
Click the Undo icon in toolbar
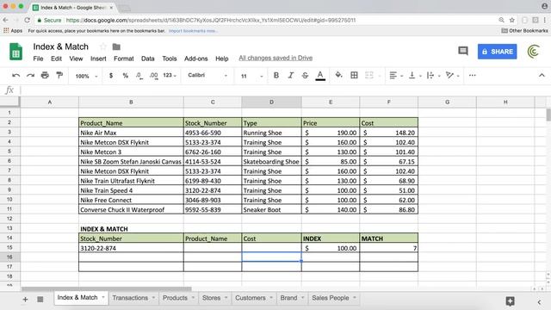pyautogui.click(x=15, y=75)
